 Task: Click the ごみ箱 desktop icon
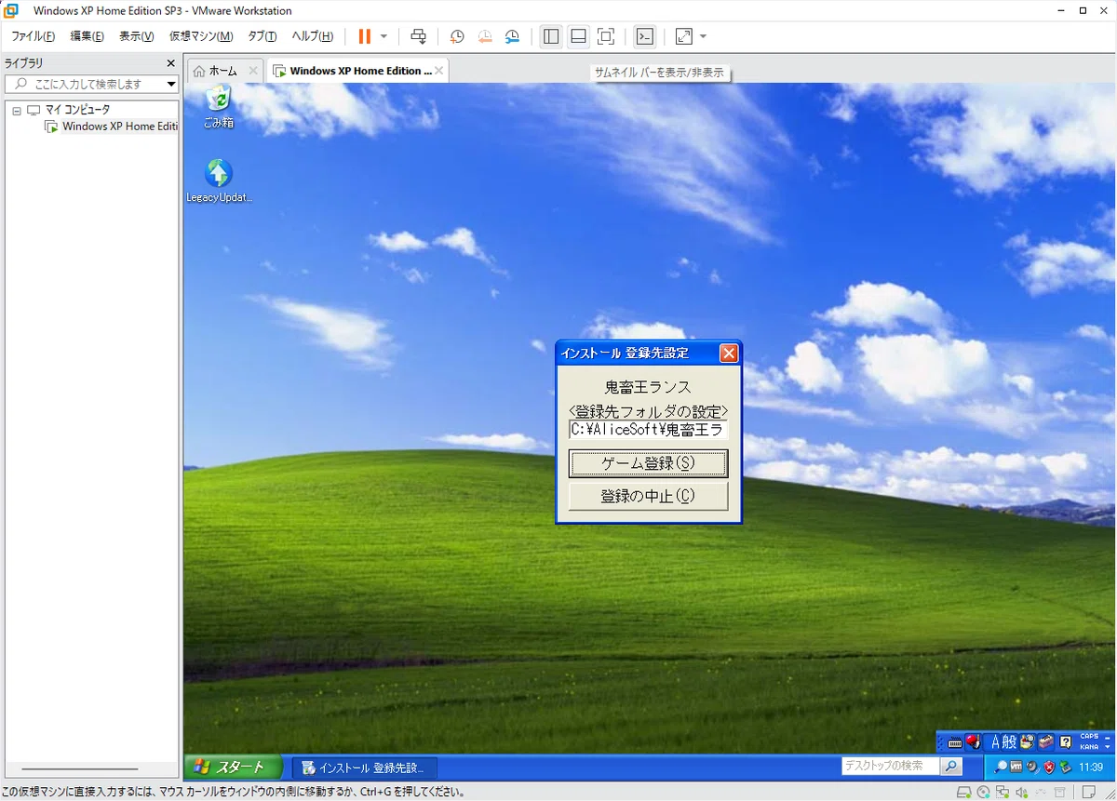(x=219, y=106)
